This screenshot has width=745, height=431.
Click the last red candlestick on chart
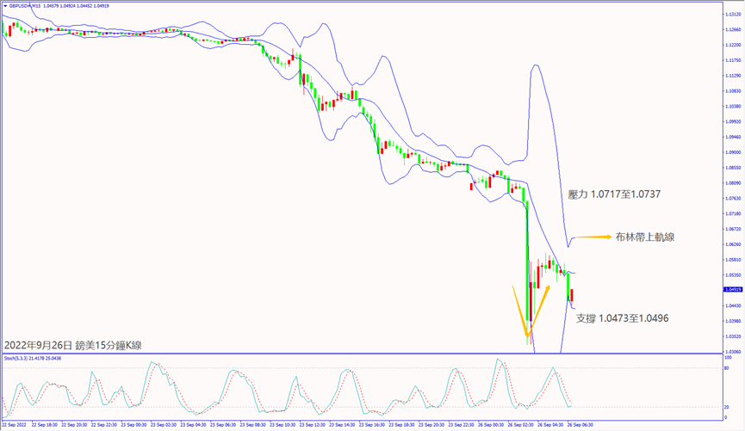[x=572, y=295]
